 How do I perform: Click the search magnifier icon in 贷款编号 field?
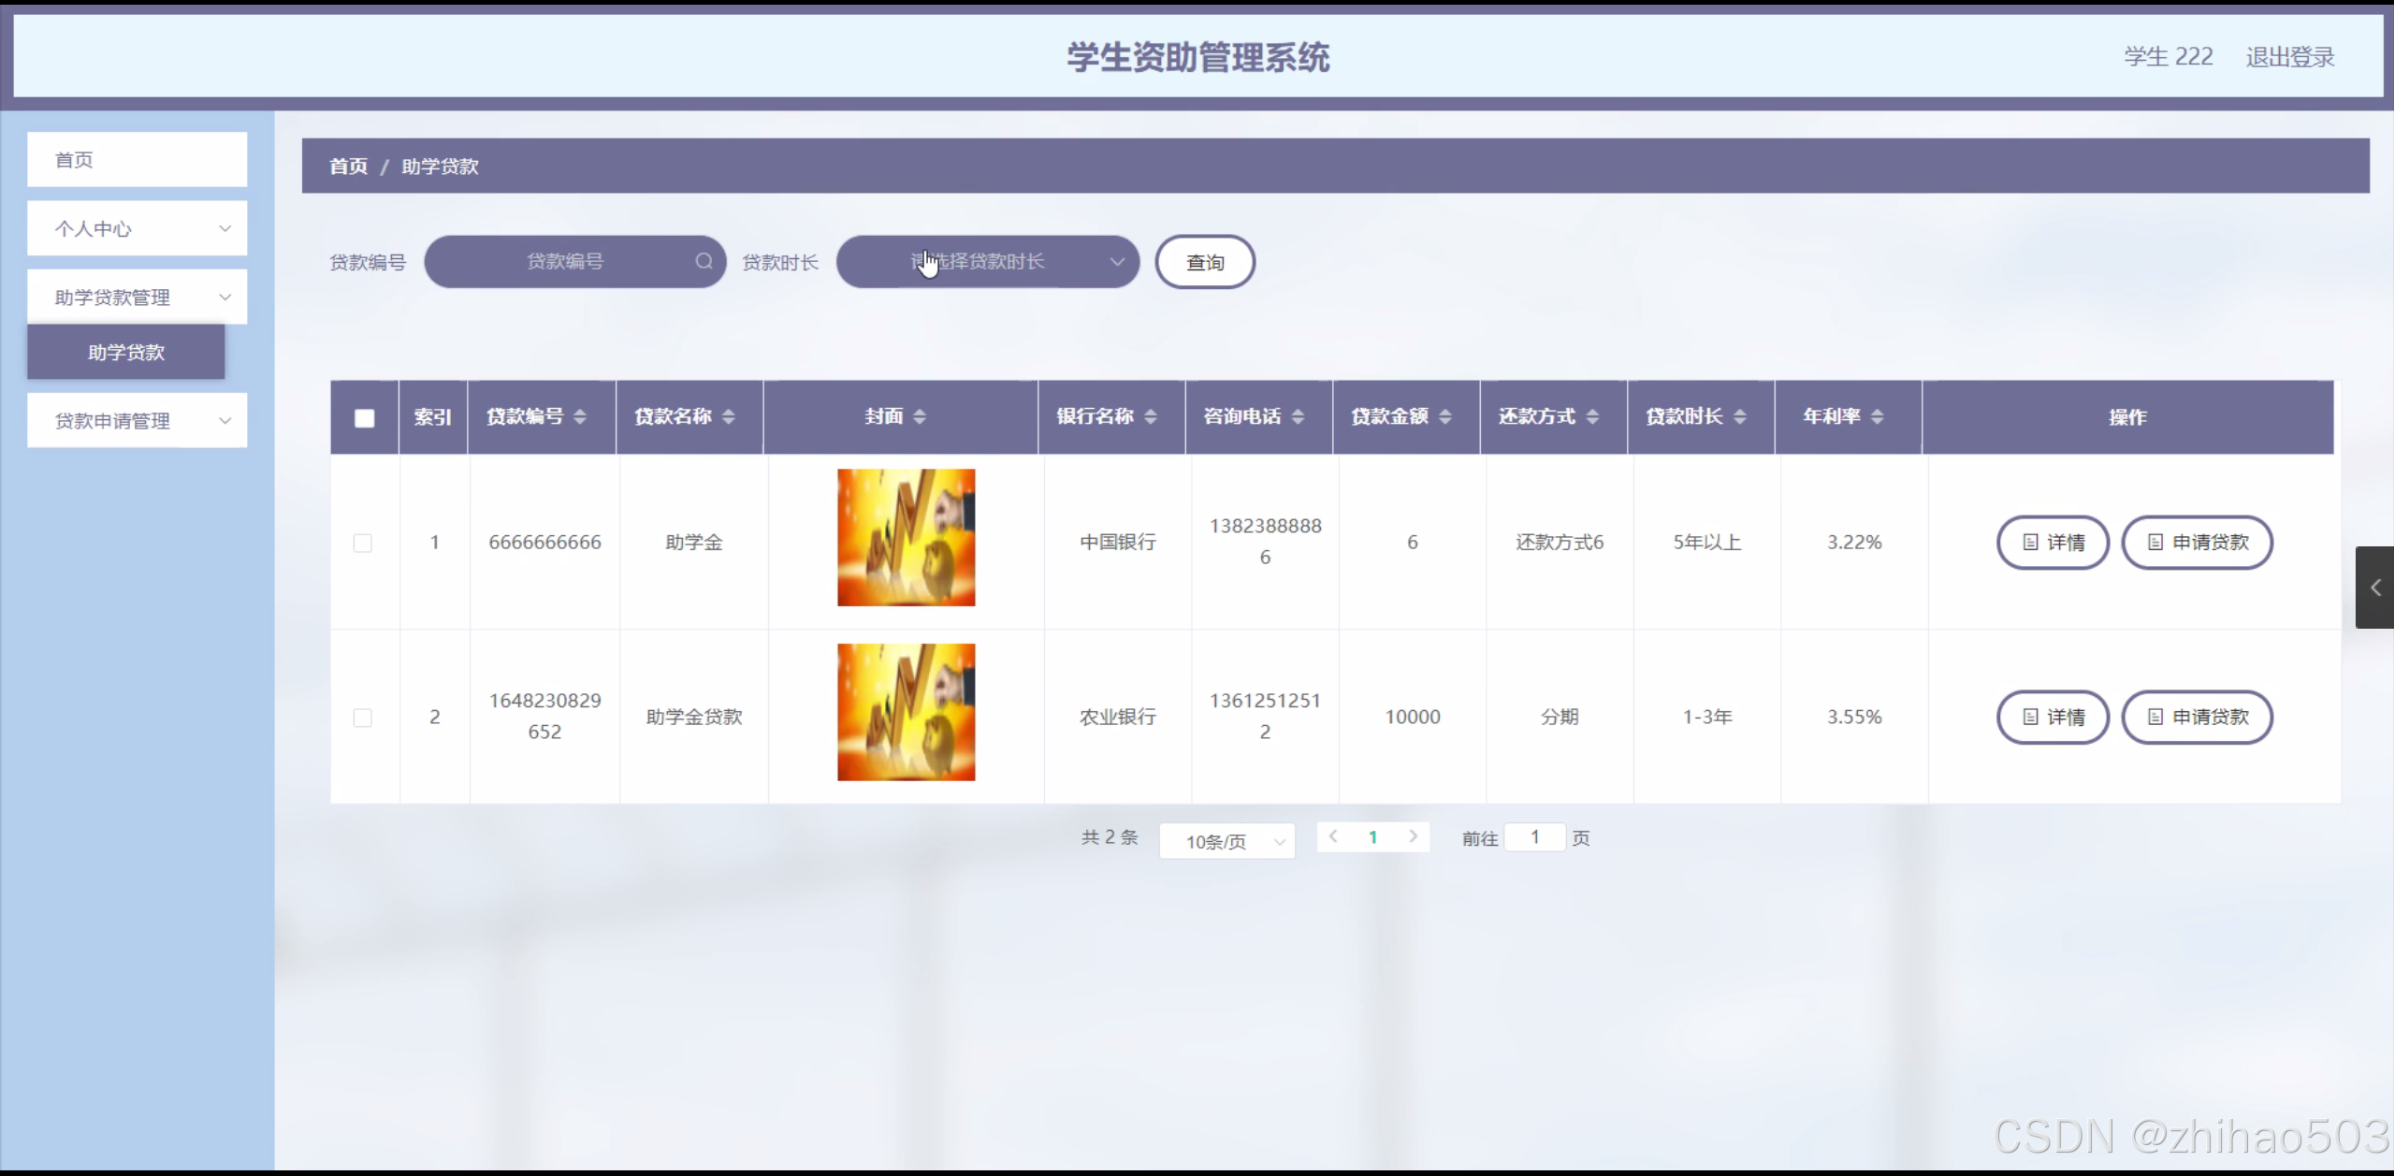(x=704, y=261)
